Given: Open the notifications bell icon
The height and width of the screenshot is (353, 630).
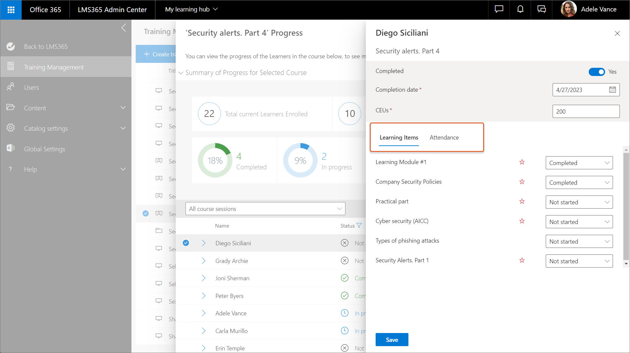Looking at the screenshot, I should [x=520, y=9].
